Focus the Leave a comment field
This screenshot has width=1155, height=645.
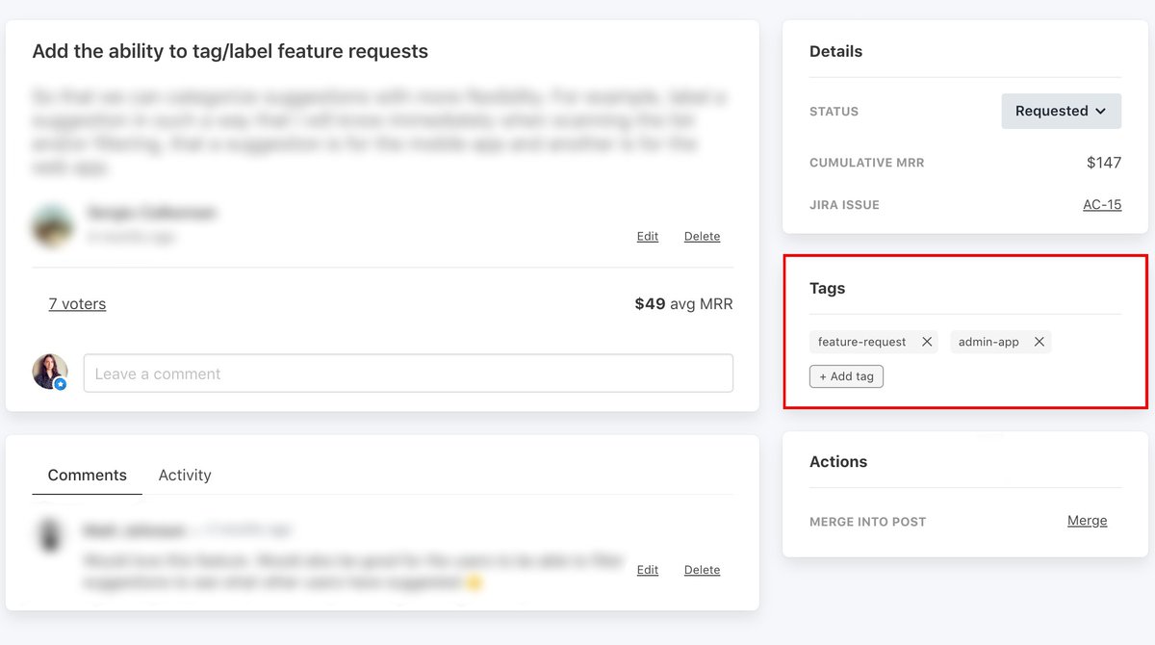[x=408, y=374]
